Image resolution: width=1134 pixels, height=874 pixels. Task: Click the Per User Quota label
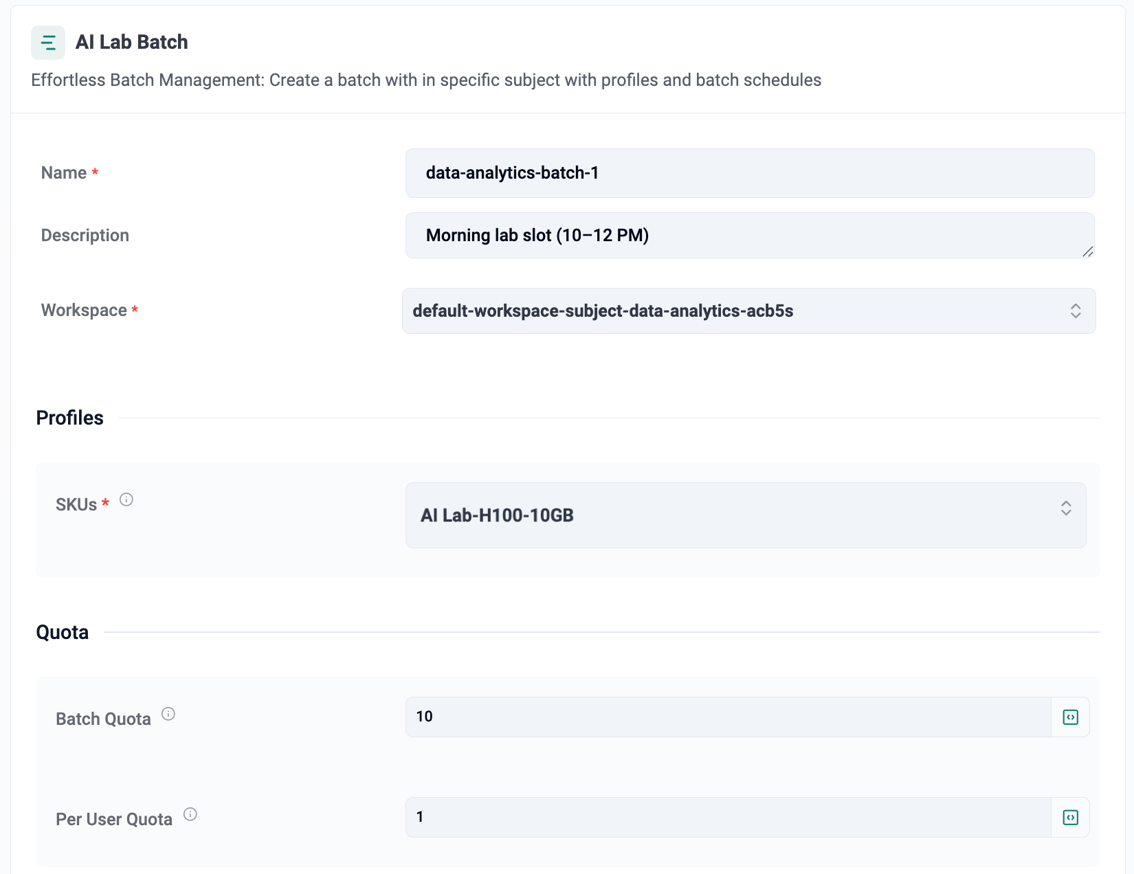click(114, 819)
